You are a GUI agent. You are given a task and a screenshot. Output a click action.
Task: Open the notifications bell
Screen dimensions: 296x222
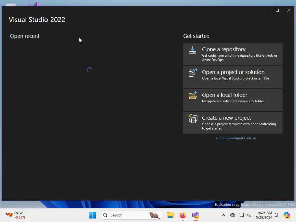click(276, 215)
